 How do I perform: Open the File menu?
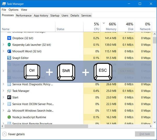(x=4, y=10)
